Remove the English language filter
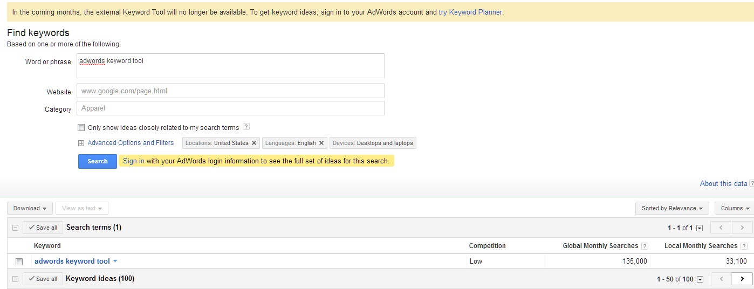The width and height of the screenshot is (754, 289). pos(321,143)
